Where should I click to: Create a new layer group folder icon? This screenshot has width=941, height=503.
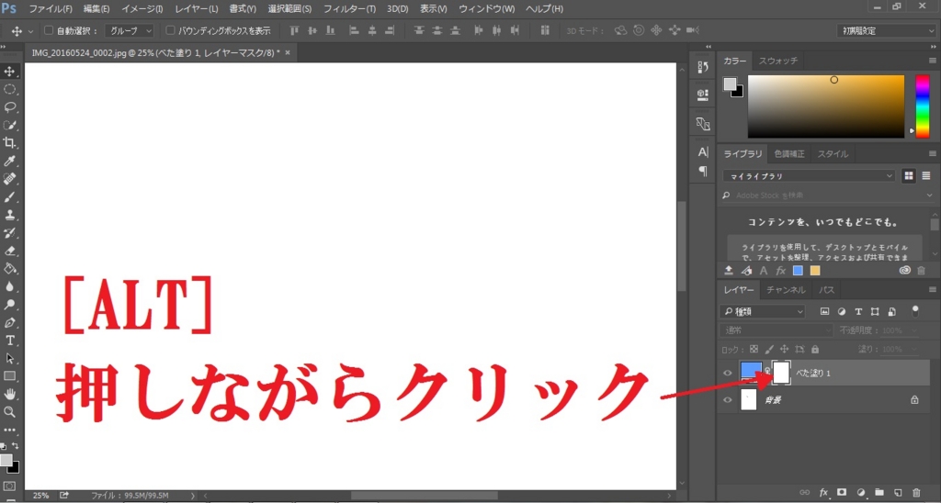pos(879,492)
